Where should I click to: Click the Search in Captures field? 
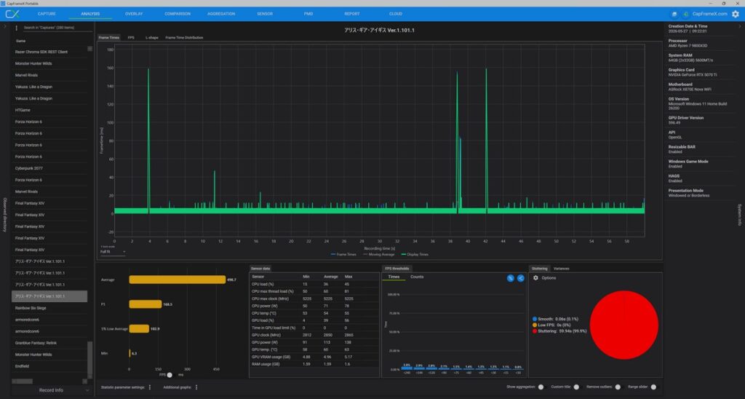(57, 28)
